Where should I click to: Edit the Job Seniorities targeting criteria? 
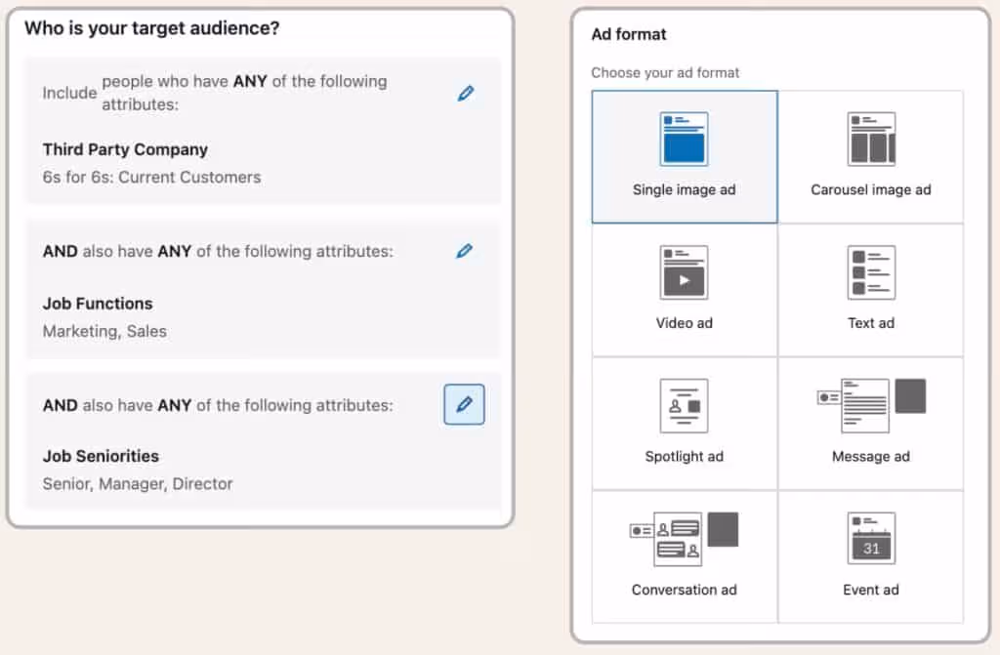point(464,404)
